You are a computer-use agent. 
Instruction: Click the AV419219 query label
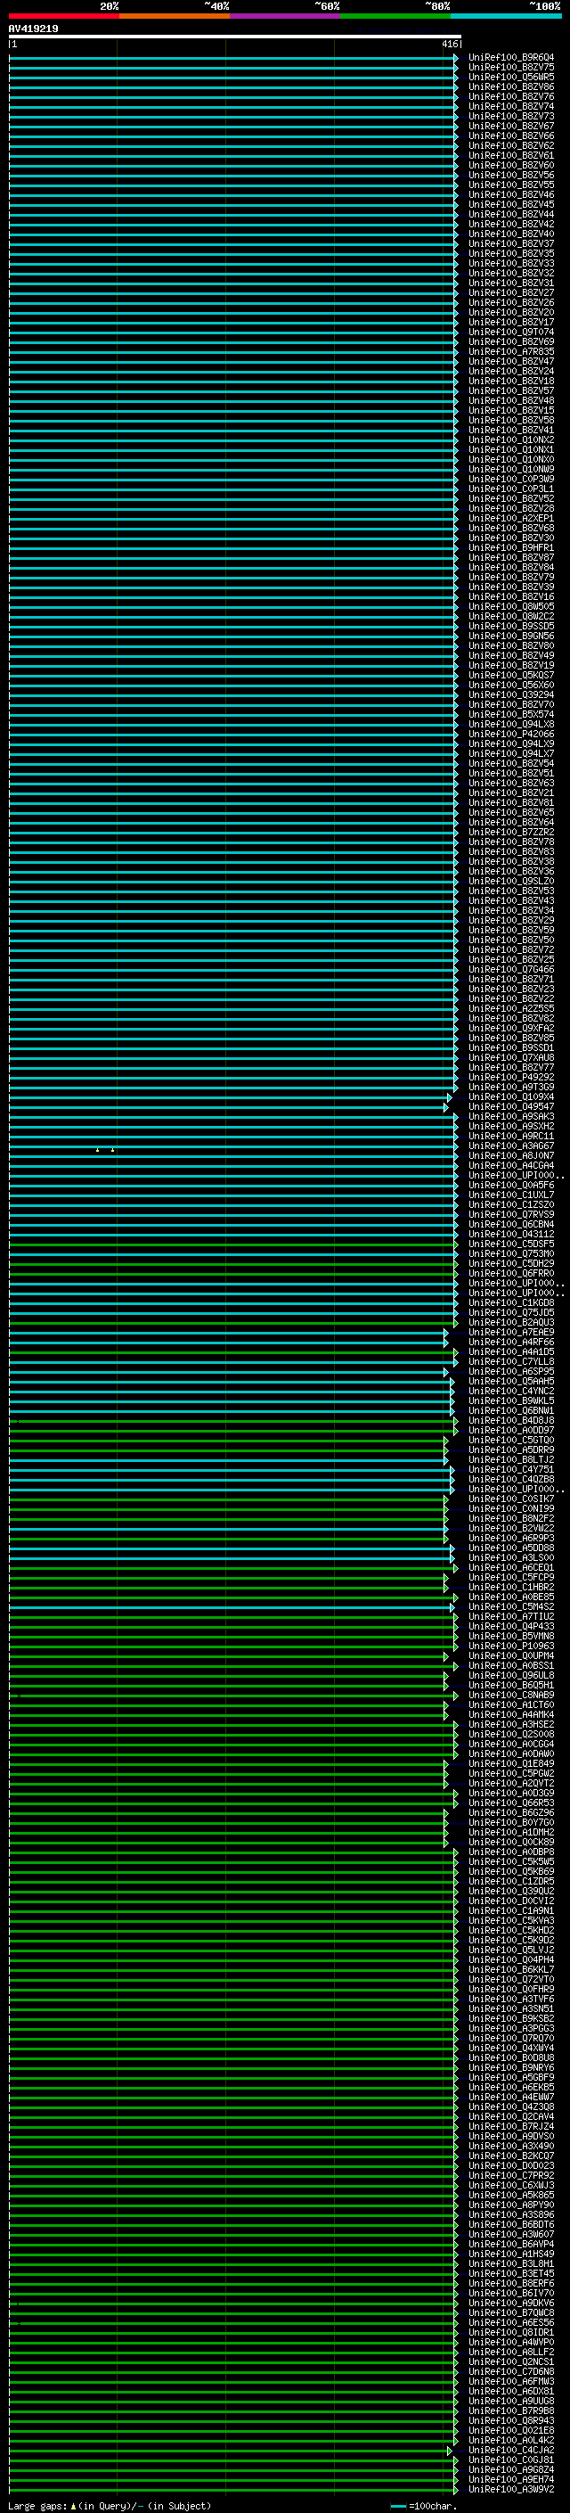click(33, 29)
